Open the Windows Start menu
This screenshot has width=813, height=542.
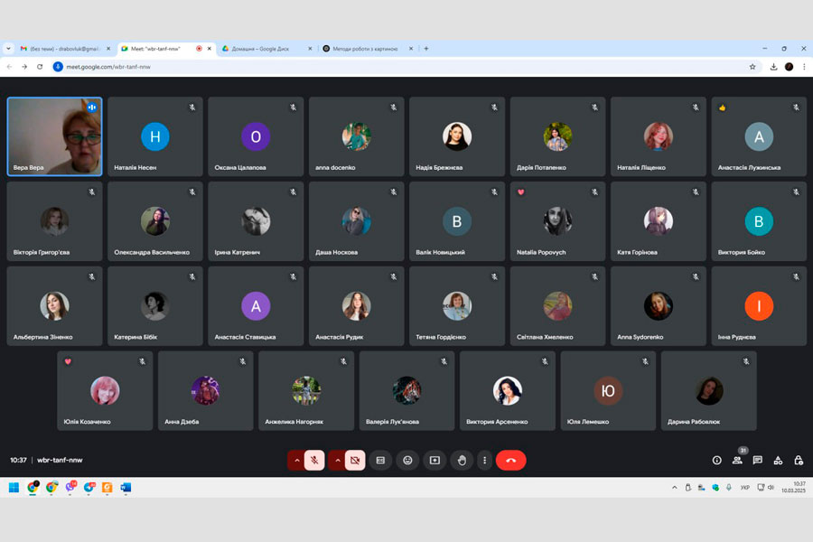pyautogui.click(x=14, y=487)
